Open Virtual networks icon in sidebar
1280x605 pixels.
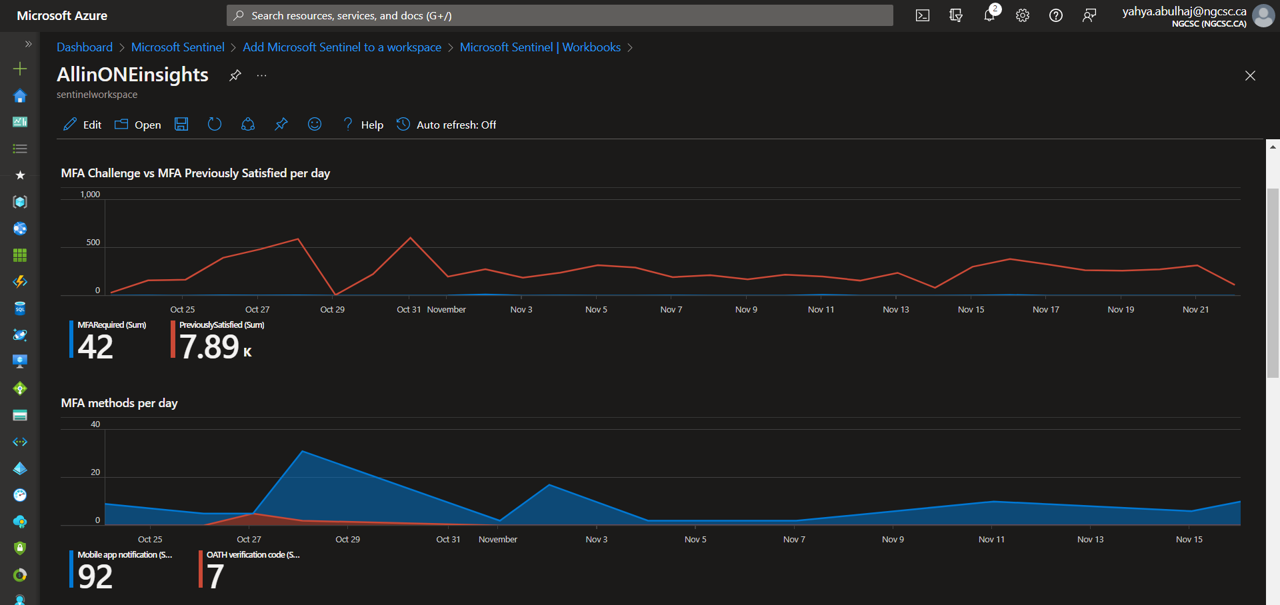click(20, 442)
